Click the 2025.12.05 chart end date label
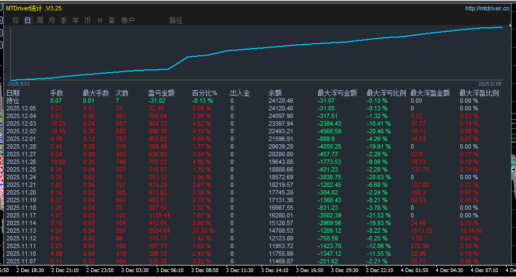 click(x=490, y=84)
